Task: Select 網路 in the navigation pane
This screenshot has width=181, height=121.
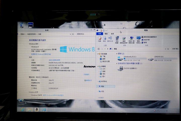Action: 101,91
